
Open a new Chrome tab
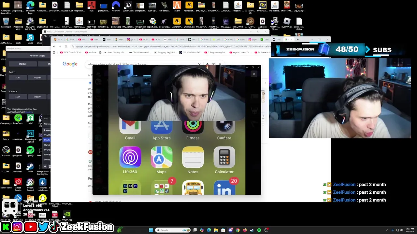pos(297,40)
